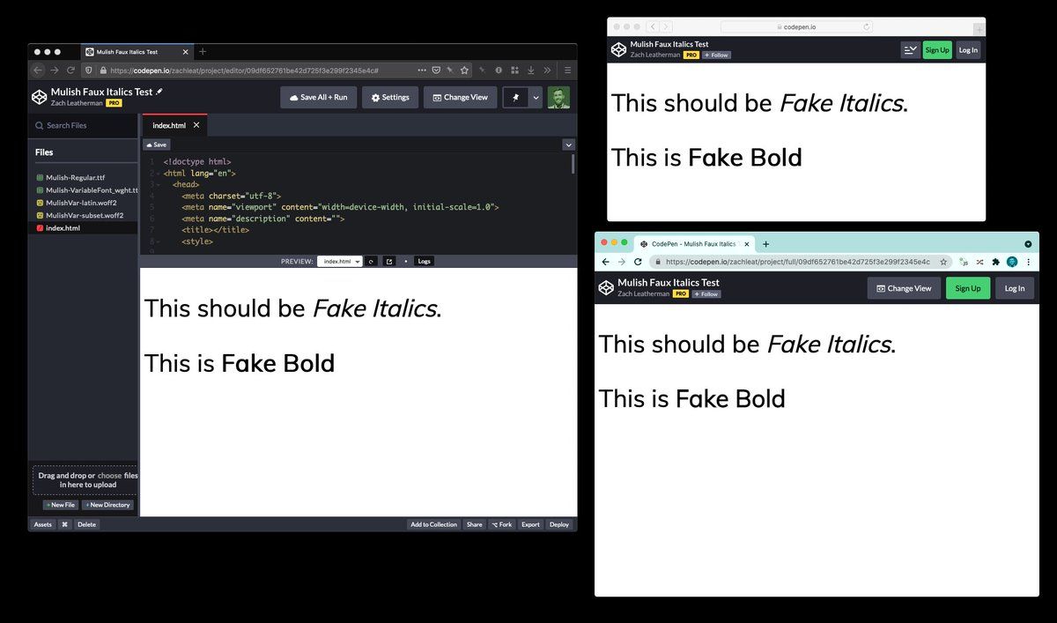This screenshot has width=1057, height=623.
Task: Close the index.html editor tab
Action: [x=196, y=125]
